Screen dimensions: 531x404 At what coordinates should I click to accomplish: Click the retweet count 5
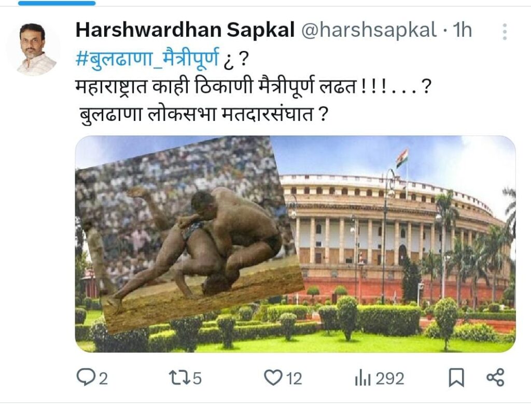197,379
